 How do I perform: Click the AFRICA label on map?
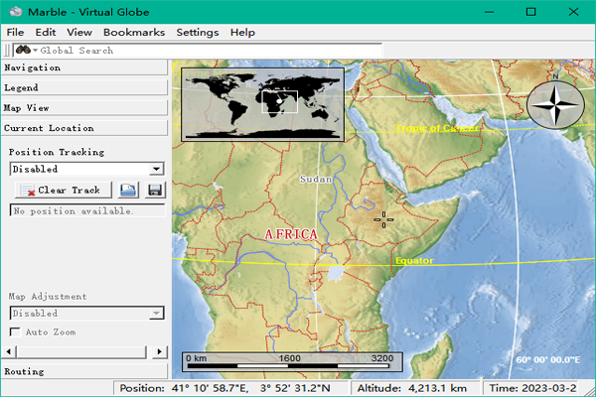291,234
